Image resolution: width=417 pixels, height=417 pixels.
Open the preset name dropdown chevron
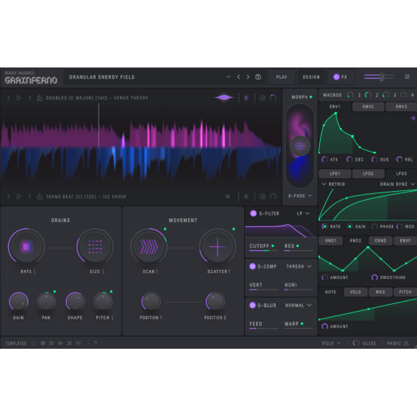click(228, 77)
